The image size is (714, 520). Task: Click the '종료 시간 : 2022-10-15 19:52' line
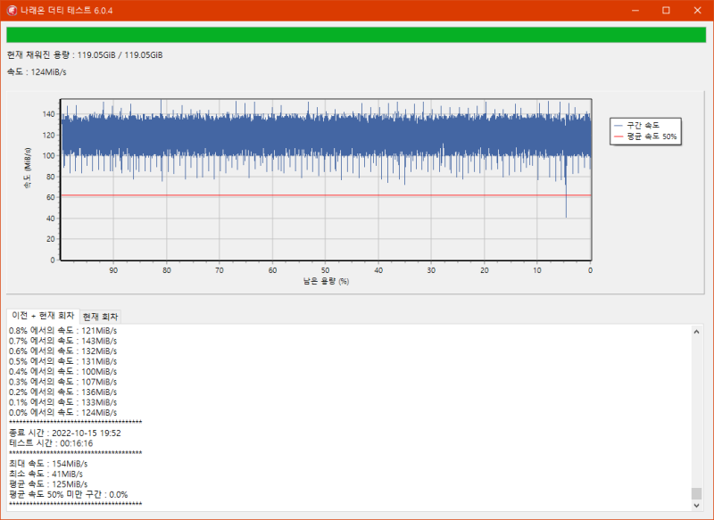(x=65, y=433)
